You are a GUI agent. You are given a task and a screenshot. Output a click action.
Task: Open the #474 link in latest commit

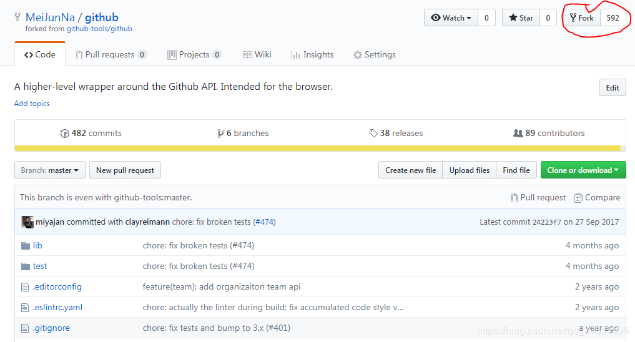[264, 222]
